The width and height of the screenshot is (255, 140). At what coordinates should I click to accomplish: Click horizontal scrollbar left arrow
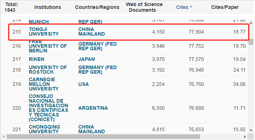(4, 136)
